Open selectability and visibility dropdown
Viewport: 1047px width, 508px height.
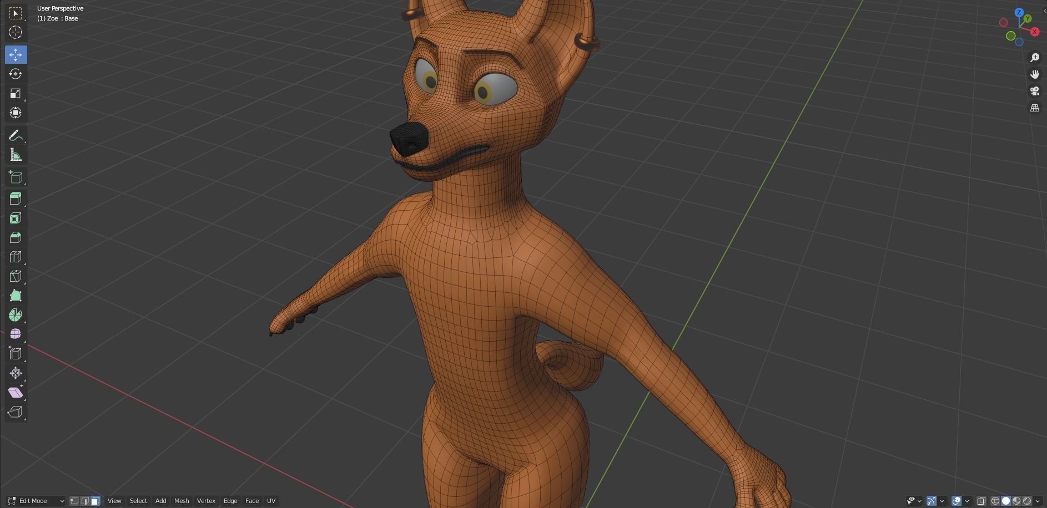click(x=914, y=501)
